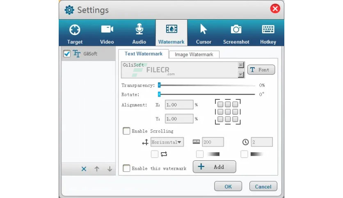Click the loop repeat arrows icon
343x198 pixels.
tap(164, 154)
